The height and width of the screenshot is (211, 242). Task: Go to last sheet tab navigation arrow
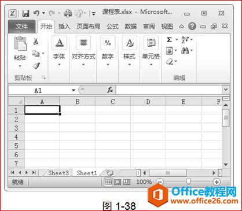34,173
